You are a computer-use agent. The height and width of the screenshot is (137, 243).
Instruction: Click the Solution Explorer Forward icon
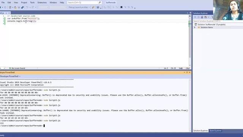coord(199,17)
